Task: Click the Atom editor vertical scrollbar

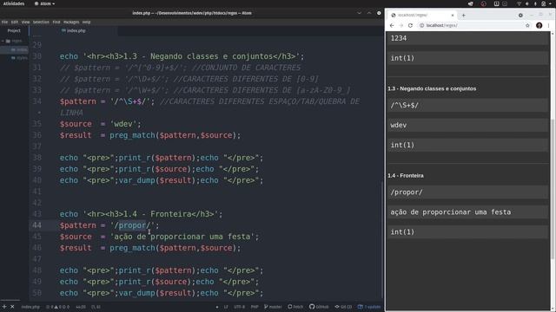Action: [382, 239]
